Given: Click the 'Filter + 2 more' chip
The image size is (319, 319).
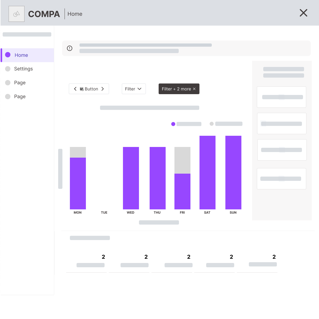Looking at the screenshot, I should click(179, 89).
